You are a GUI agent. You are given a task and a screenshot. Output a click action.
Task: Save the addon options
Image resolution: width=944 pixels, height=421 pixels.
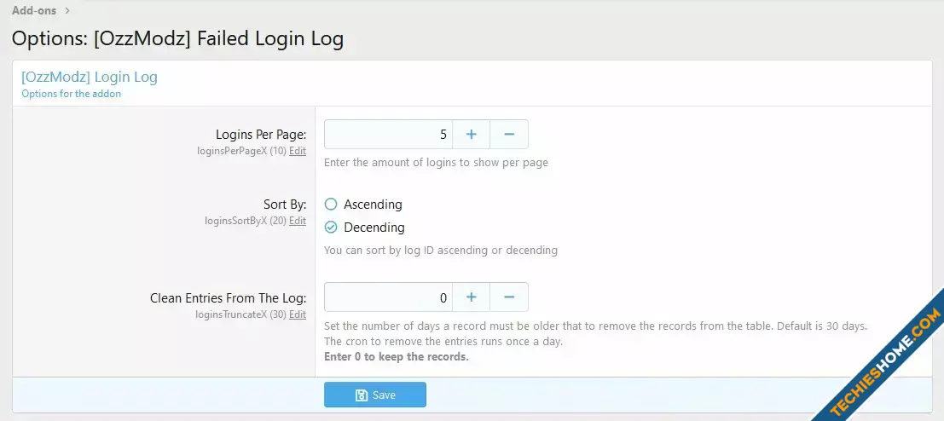(x=375, y=395)
